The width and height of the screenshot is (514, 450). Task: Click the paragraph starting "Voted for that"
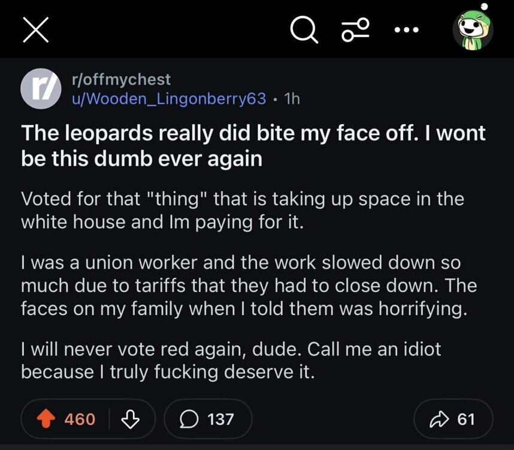pos(242,210)
